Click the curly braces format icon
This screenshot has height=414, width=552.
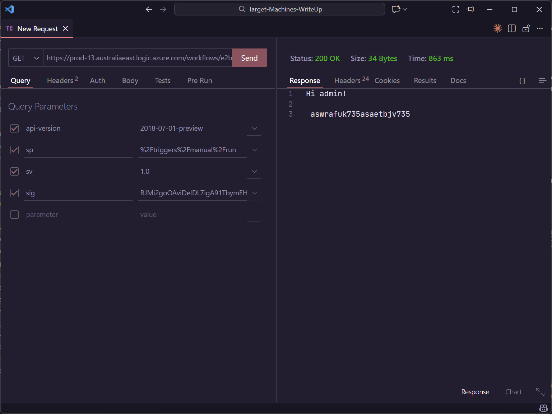click(522, 81)
